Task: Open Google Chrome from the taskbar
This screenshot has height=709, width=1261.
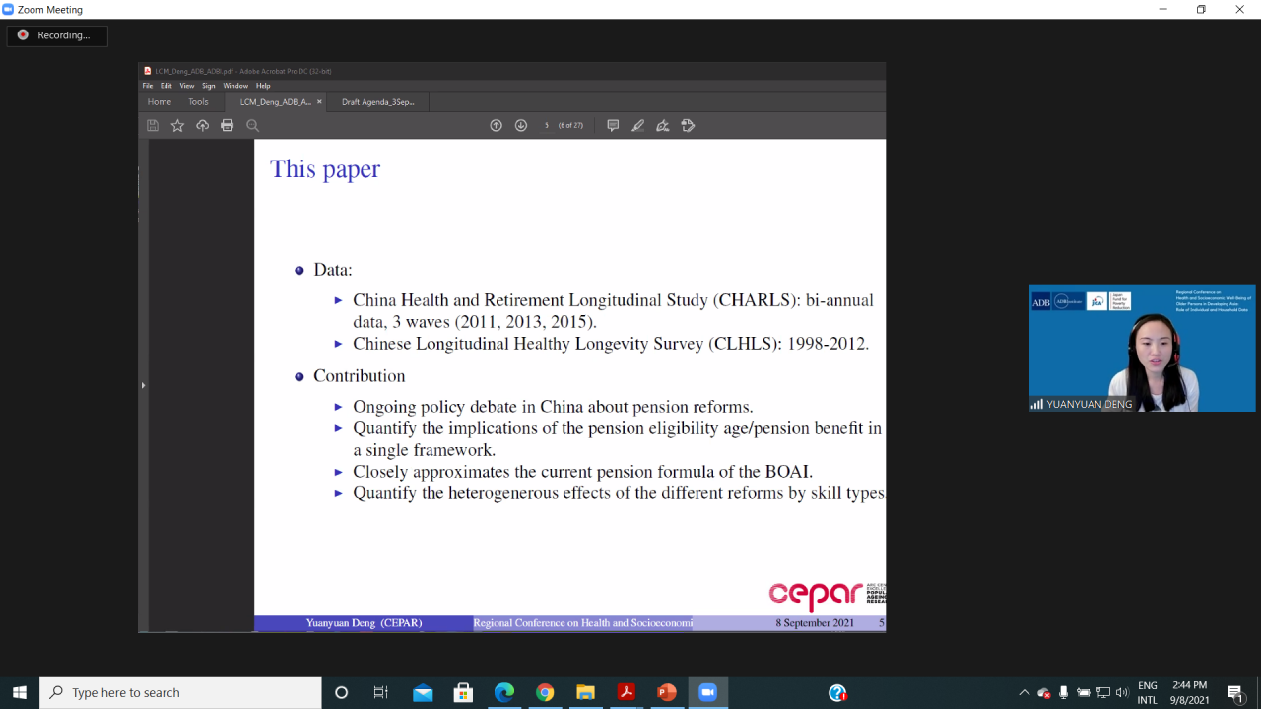Action: point(545,692)
